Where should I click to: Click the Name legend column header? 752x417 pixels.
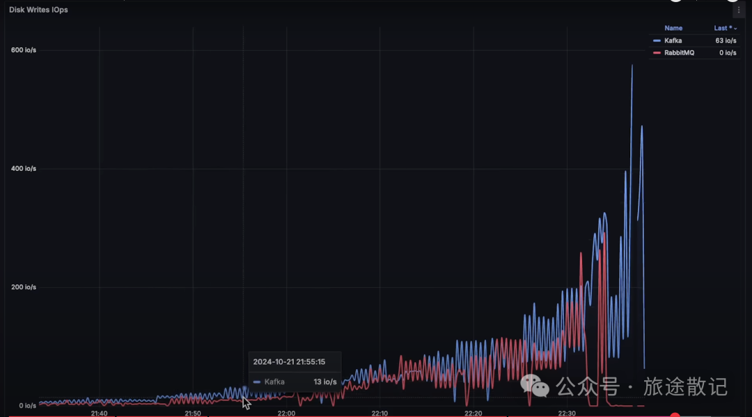pos(673,28)
